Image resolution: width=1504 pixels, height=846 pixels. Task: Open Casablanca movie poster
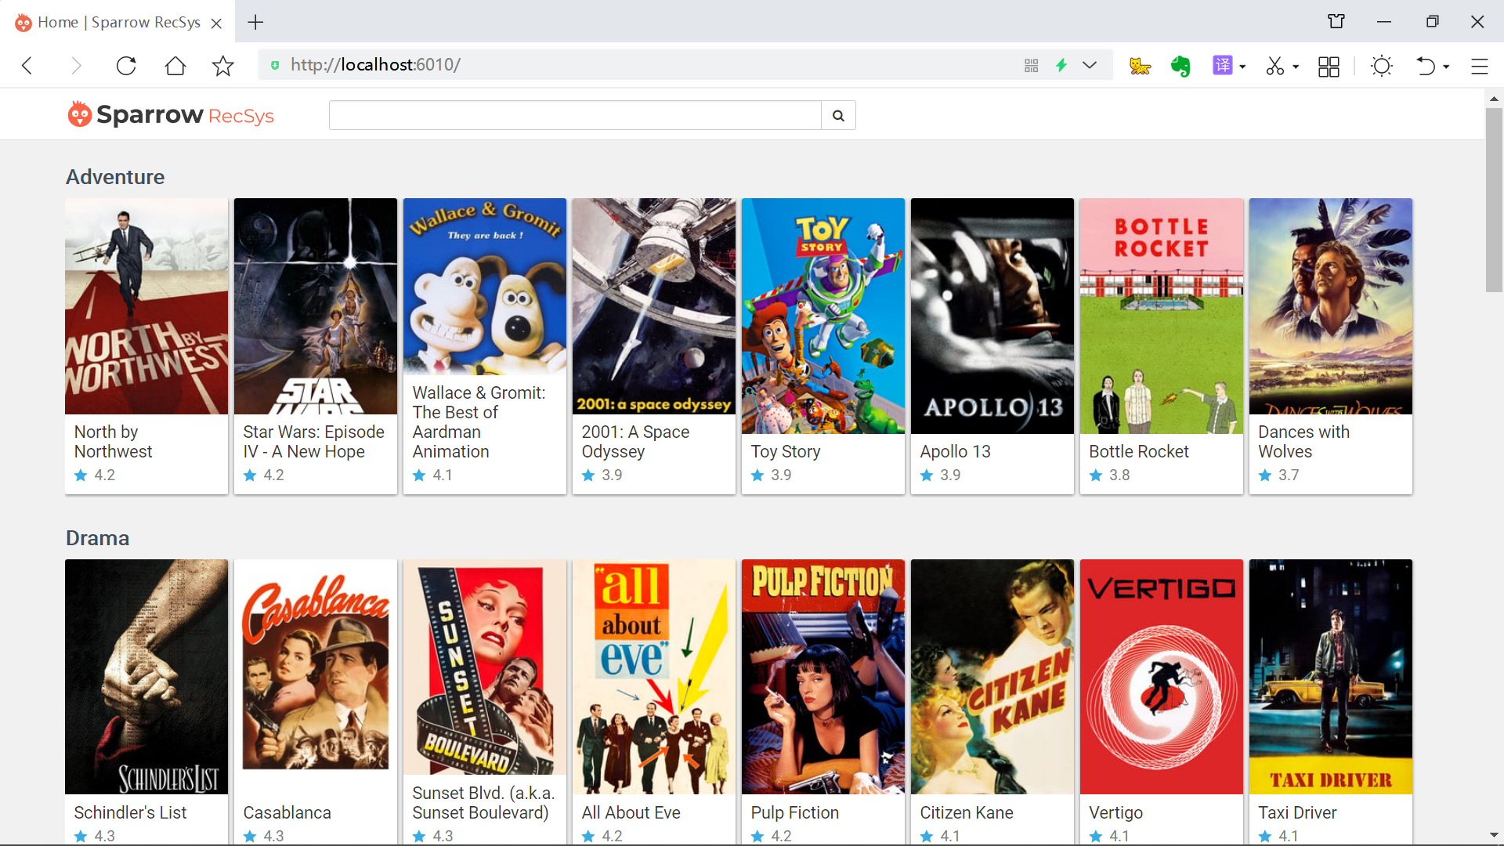(x=316, y=677)
